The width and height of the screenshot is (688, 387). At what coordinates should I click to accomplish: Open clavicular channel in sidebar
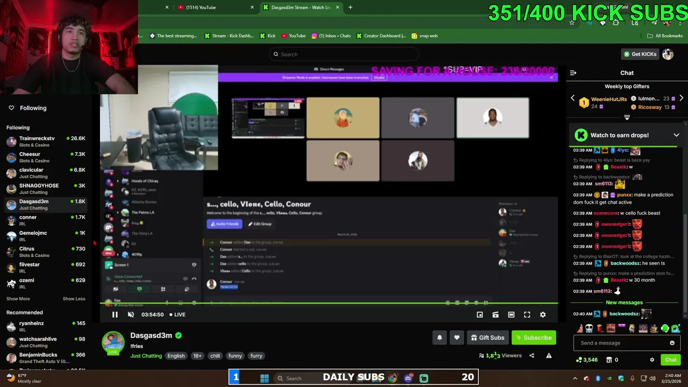coord(46,173)
